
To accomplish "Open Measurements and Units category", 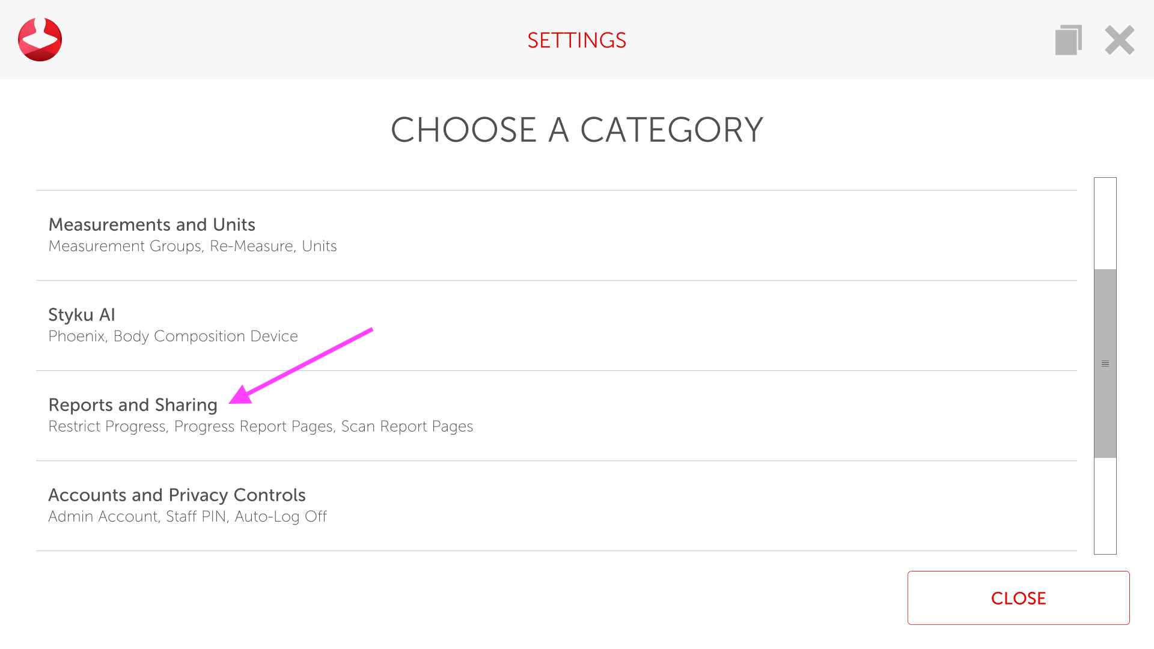I will point(151,225).
